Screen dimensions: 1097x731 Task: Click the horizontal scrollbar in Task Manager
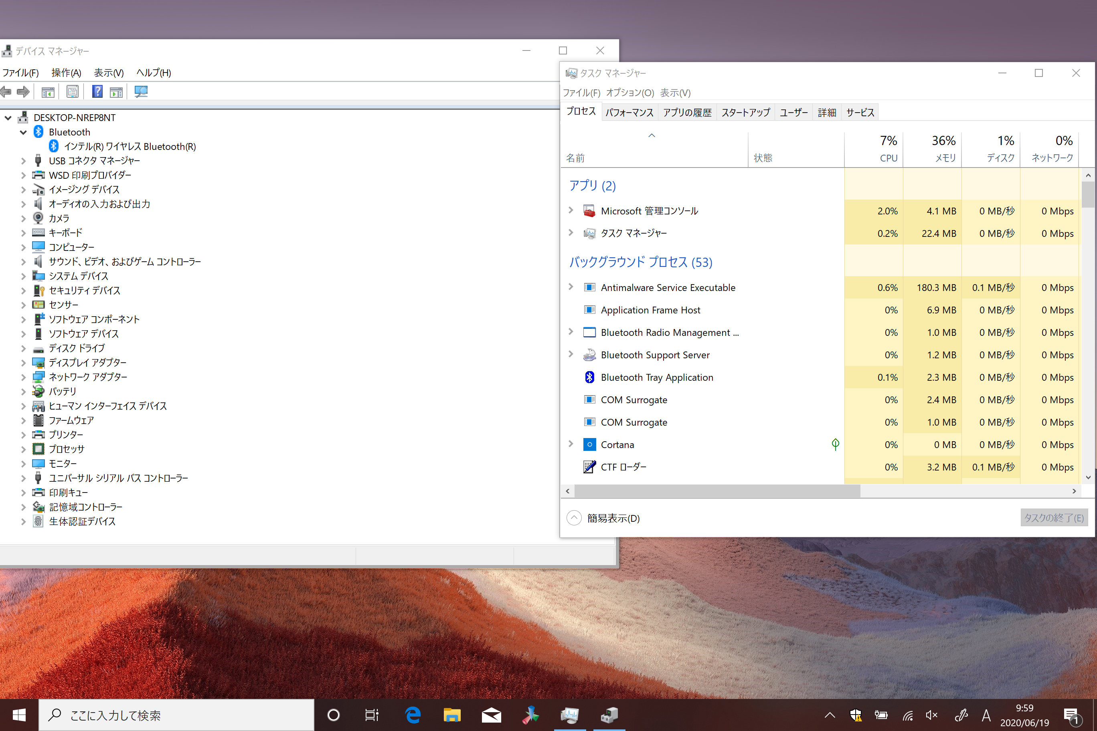tap(717, 491)
